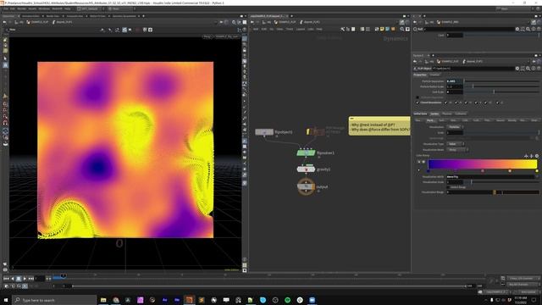Open the Tools menu in network editor

(x=290, y=29)
